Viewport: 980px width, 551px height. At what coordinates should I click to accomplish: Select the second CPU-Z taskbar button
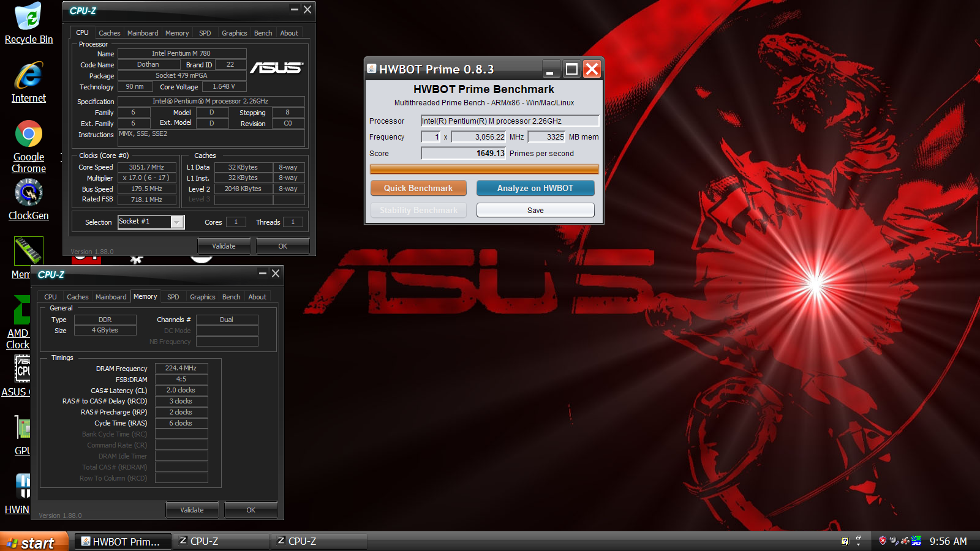[x=319, y=542]
